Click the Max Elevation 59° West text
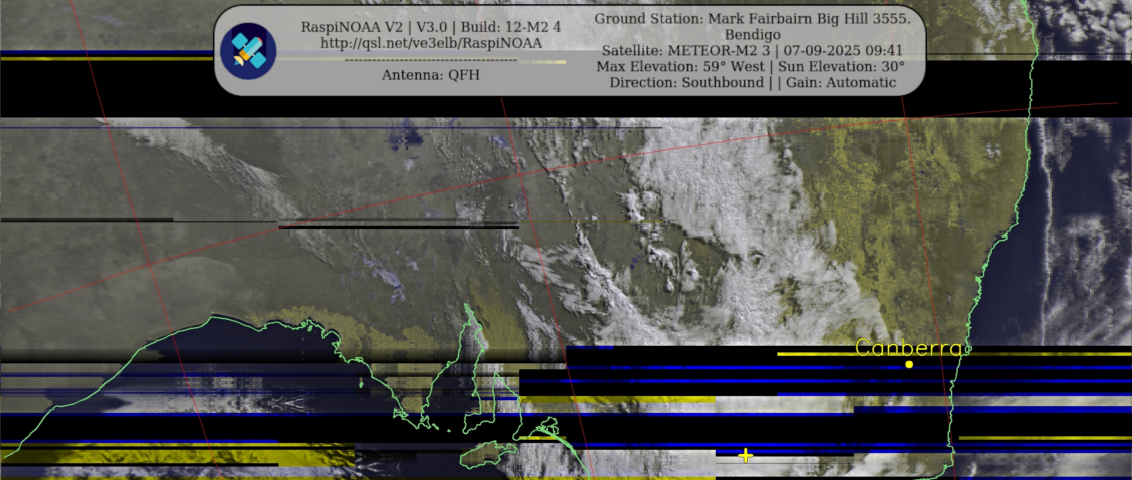Viewport: 1132px width, 480px height. click(x=680, y=67)
